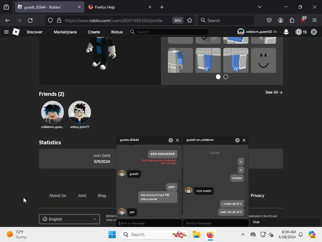Show site security padlock info

click(59, 20)
